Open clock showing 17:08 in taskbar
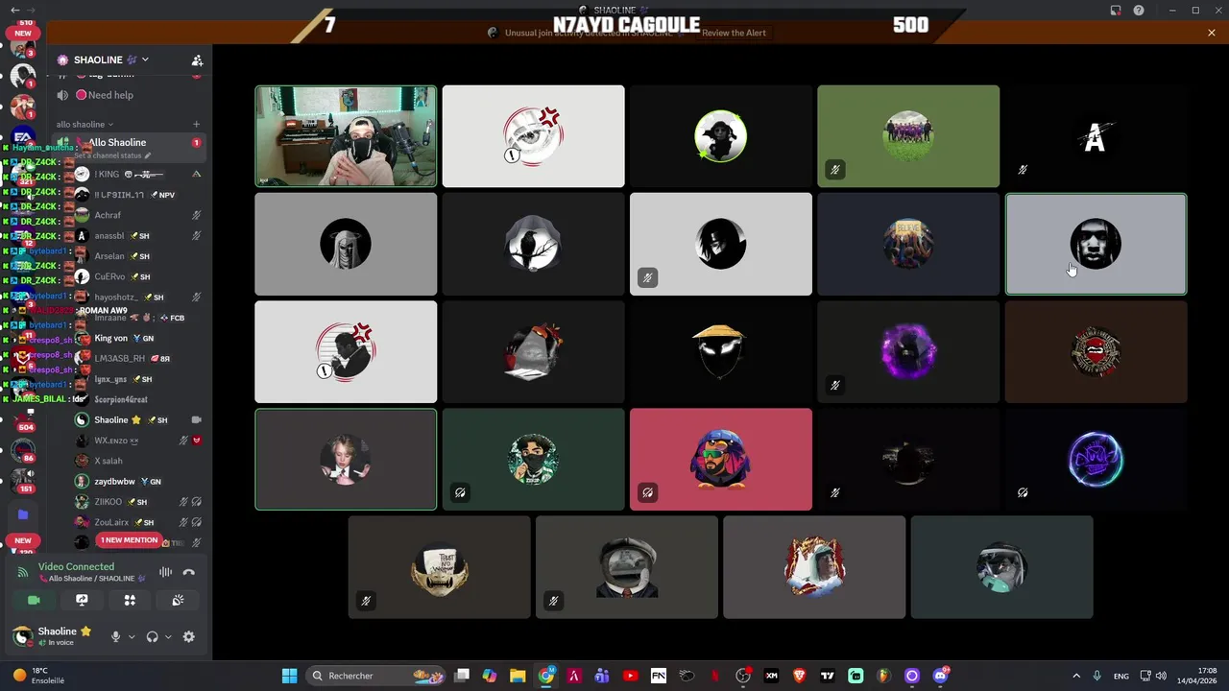Viewport: 1229px width, 691px height. [1197, 676]
